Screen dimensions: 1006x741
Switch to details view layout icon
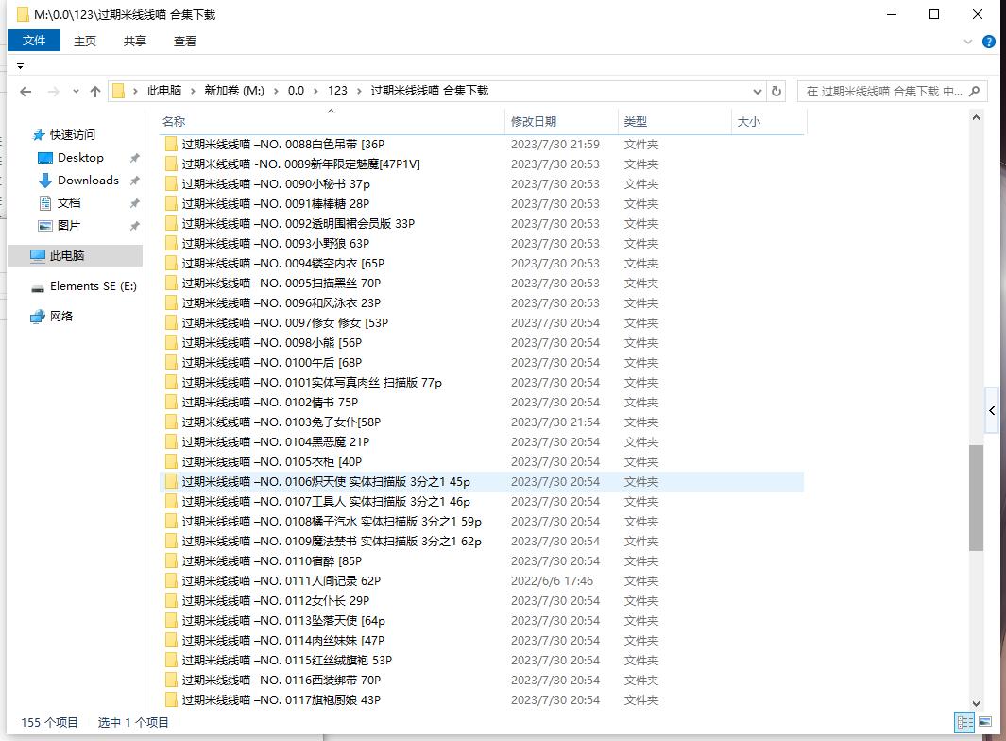tap(964, 722)
